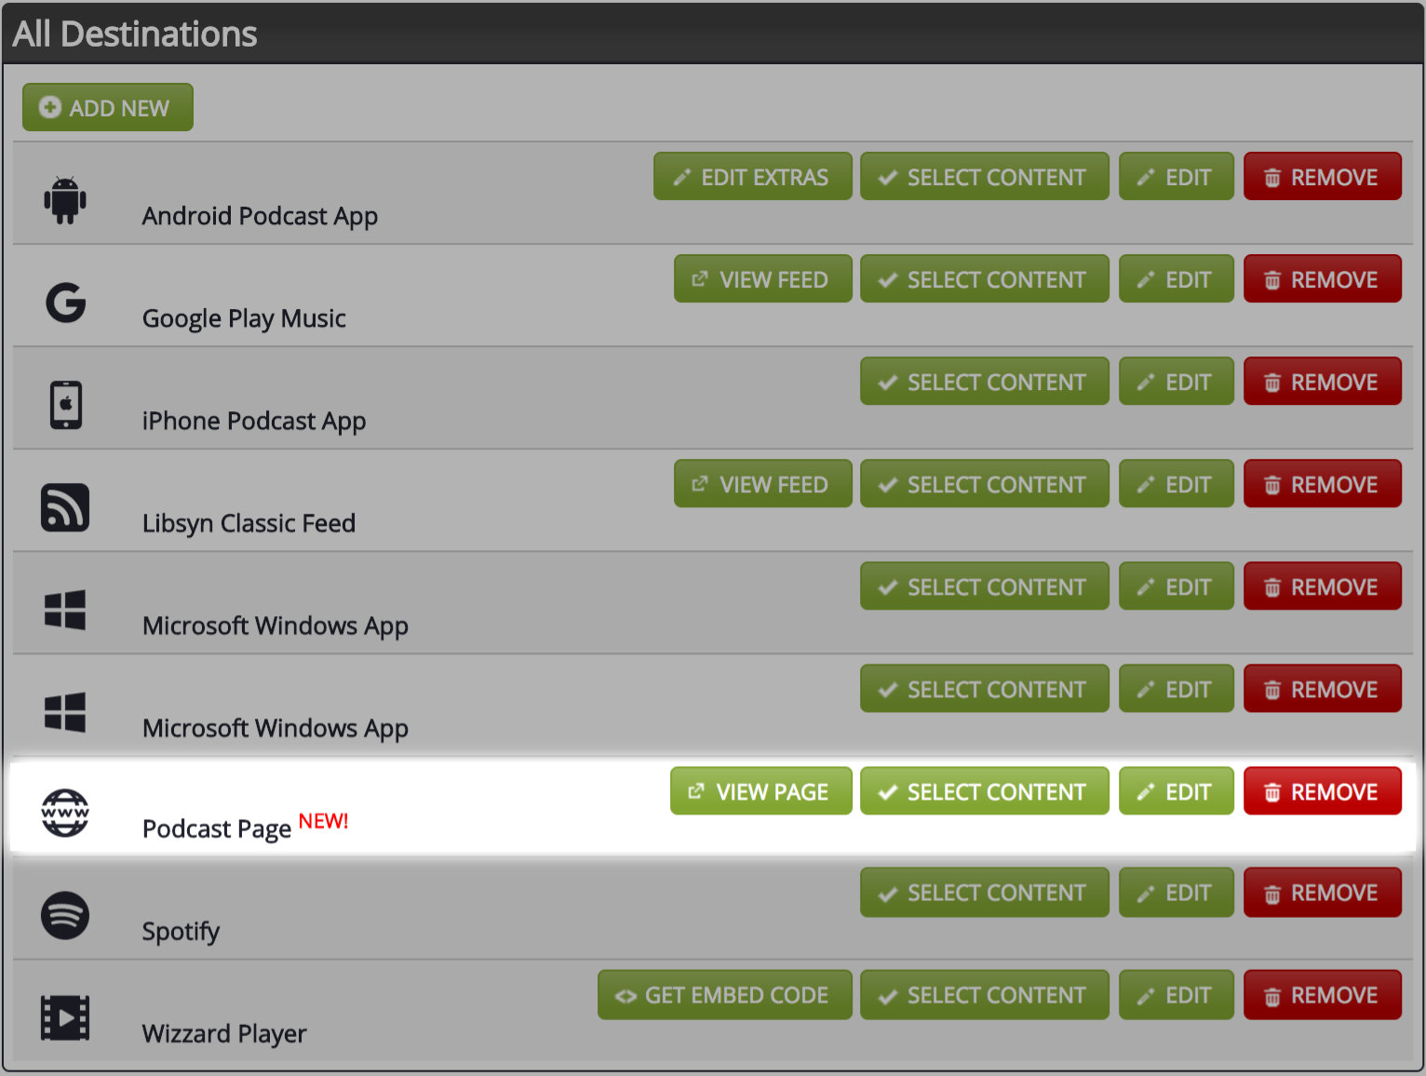Remove the Libsyn Classic Feed destination
The image size is (1426, 1076).
1323,483
